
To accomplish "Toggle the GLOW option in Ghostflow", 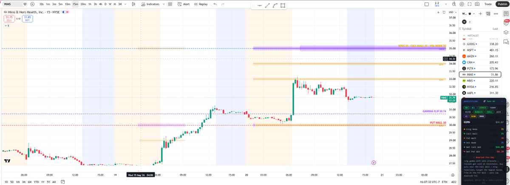I will [473, 116].
